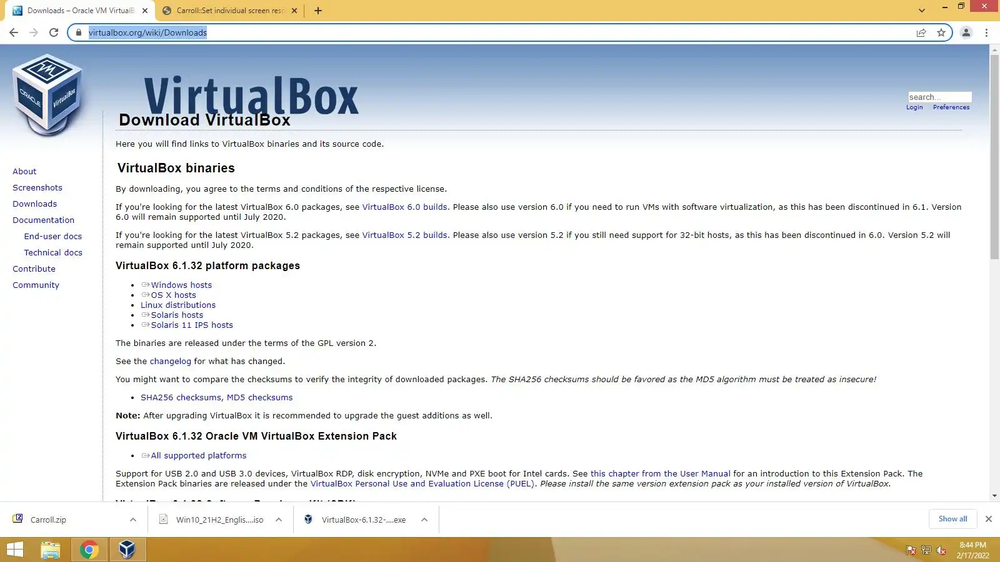This screenshot has height=562, width=1000.
Task: Open End-user docs in the sidebar
Action: (x=53, y=236)
